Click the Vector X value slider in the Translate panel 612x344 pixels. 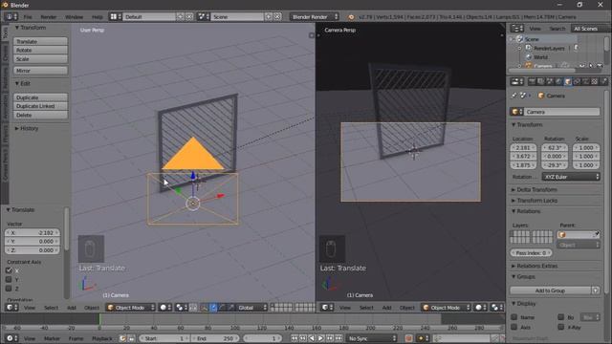(x=33, y=232)
